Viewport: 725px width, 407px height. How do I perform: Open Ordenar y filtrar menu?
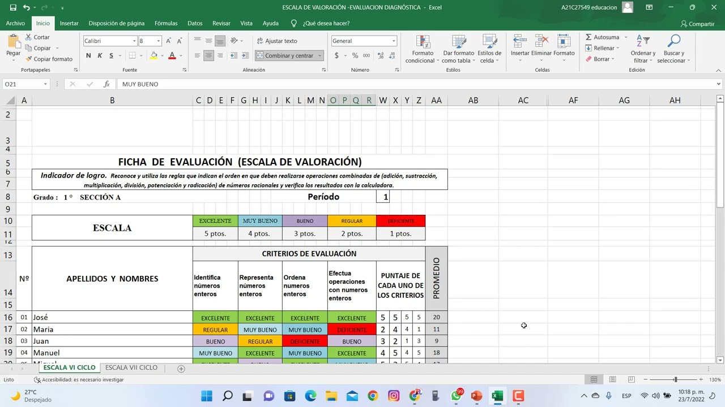[643, 49]
